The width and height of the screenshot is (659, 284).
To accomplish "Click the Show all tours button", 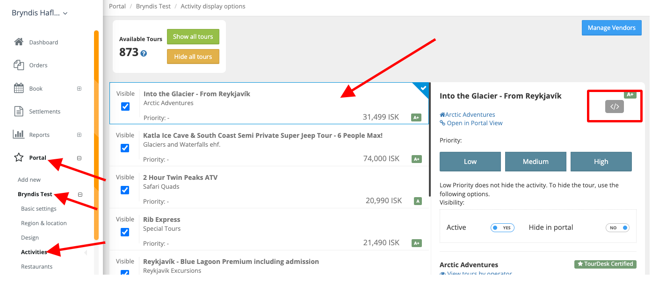I will click(x=193, y=36).
